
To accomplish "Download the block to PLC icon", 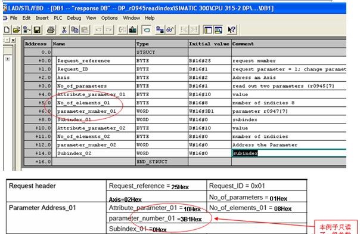I will [133, 30].
